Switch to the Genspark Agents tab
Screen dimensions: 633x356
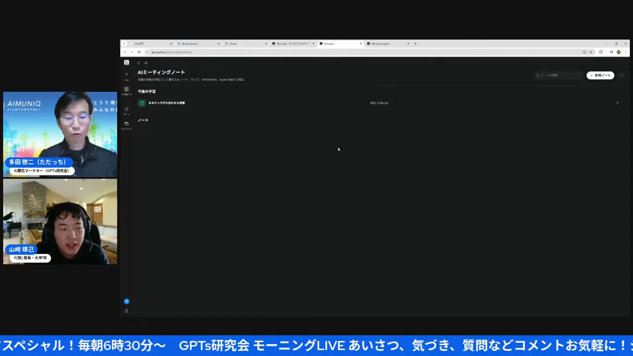(x=388, y=44)
